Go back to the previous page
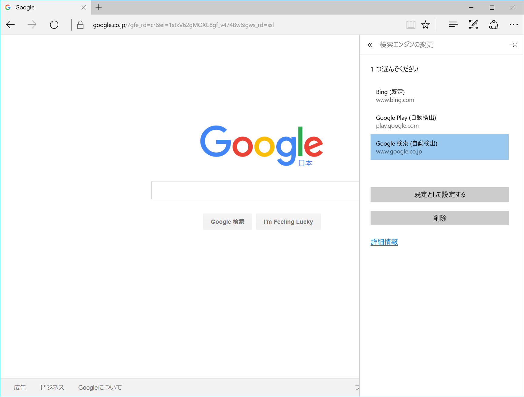524x397 pixels. 10,25
